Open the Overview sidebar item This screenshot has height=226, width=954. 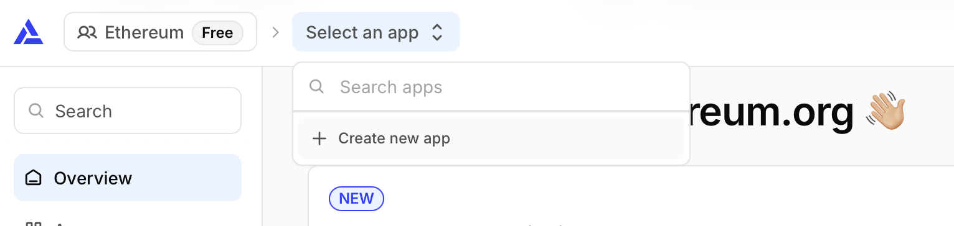point(128,178)
